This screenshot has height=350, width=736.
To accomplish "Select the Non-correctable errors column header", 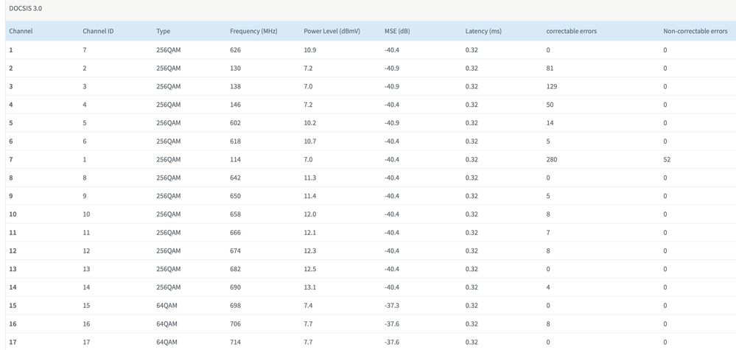I will tap(695, 32).
